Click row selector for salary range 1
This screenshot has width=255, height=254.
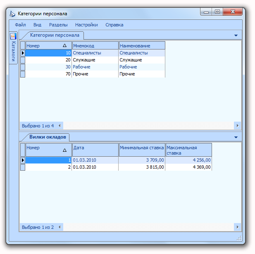[x=23, y=160]
